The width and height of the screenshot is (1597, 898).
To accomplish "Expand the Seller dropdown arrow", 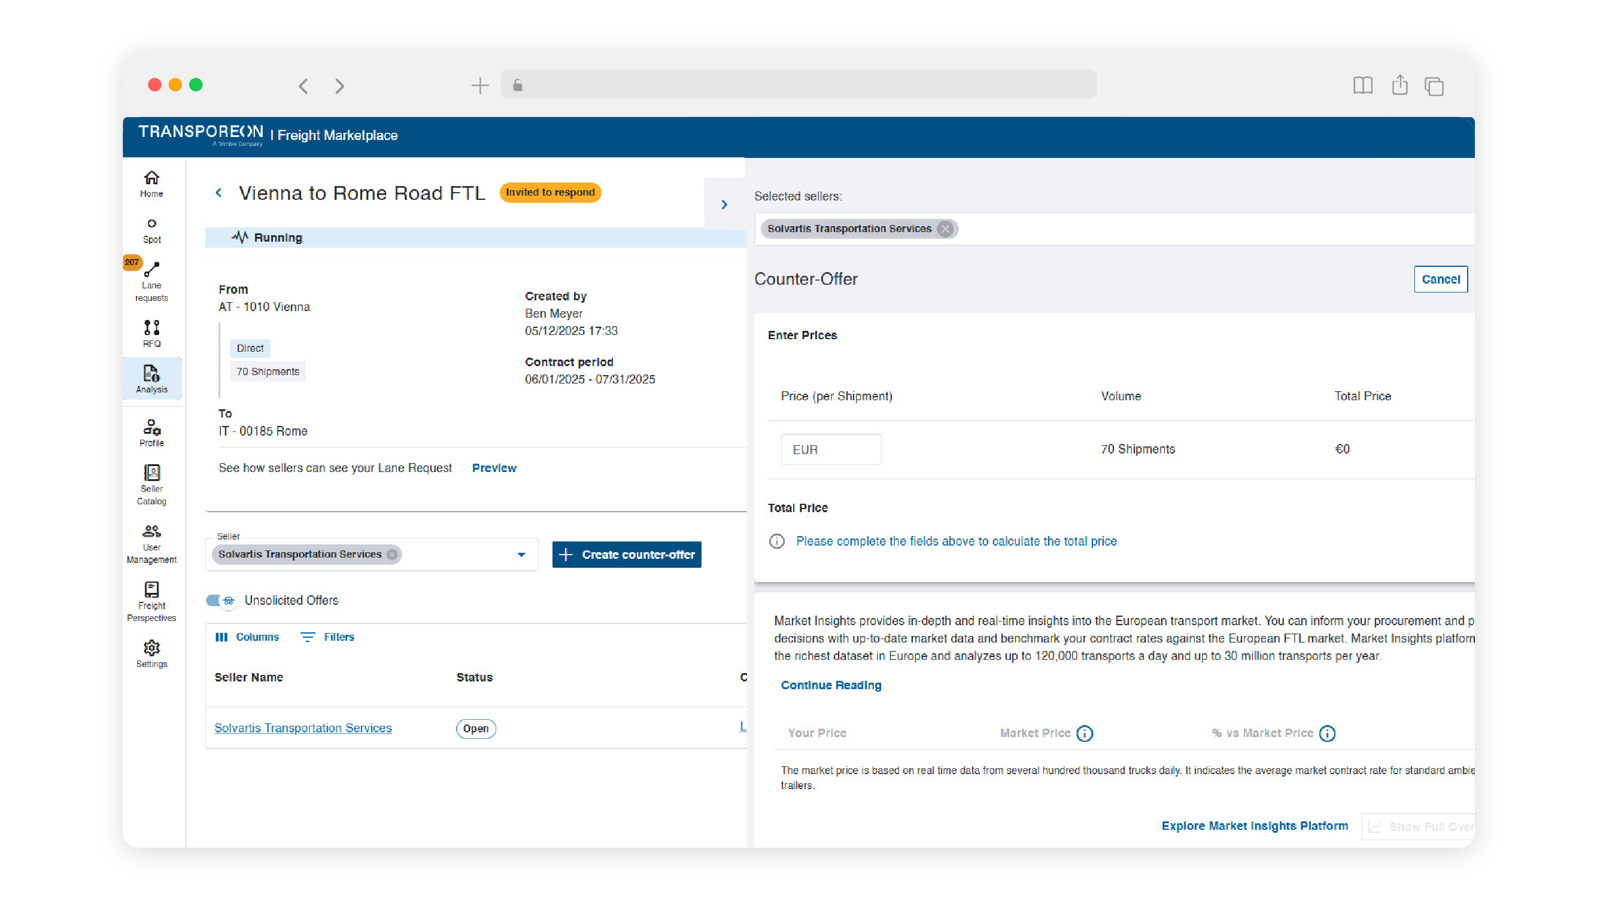I will 521,555.
